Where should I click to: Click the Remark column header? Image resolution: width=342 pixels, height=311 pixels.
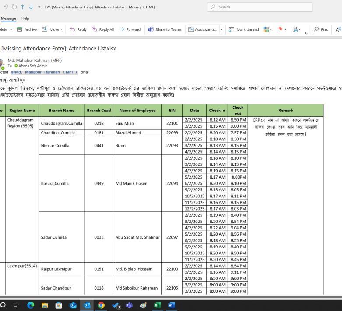click(286, 111)
